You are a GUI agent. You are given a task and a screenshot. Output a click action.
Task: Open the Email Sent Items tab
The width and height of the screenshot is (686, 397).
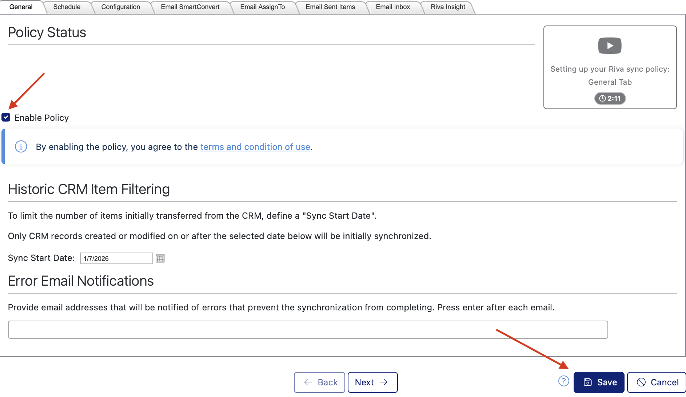tap(330, 7)
